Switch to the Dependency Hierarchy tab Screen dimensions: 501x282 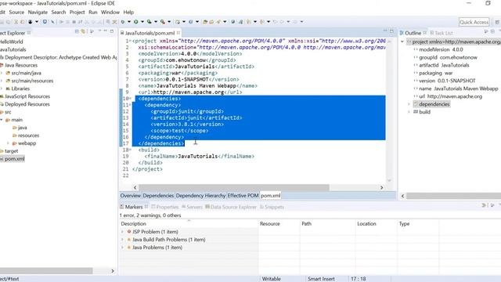point(200,195)
